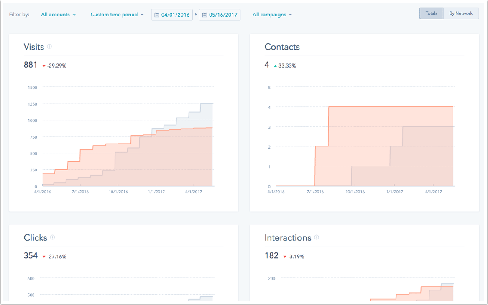Click the Clicks chart heading
488x305 pixels.
(36, 237)
